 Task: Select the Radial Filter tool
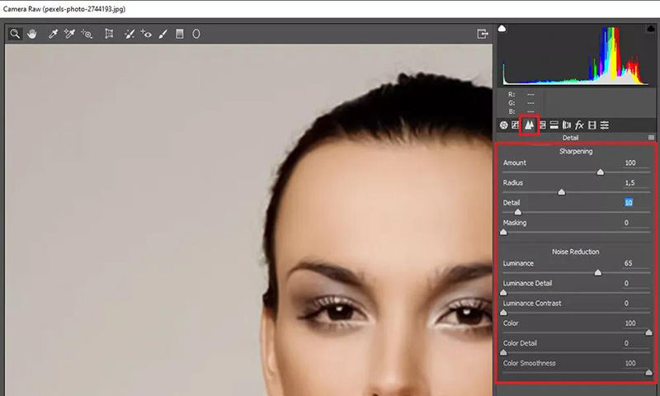tap(196, 34)
